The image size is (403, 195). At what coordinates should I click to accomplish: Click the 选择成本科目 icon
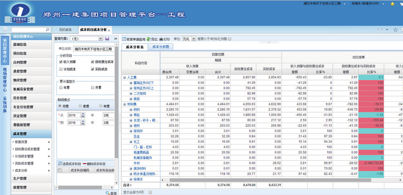(x=60, y=164)
